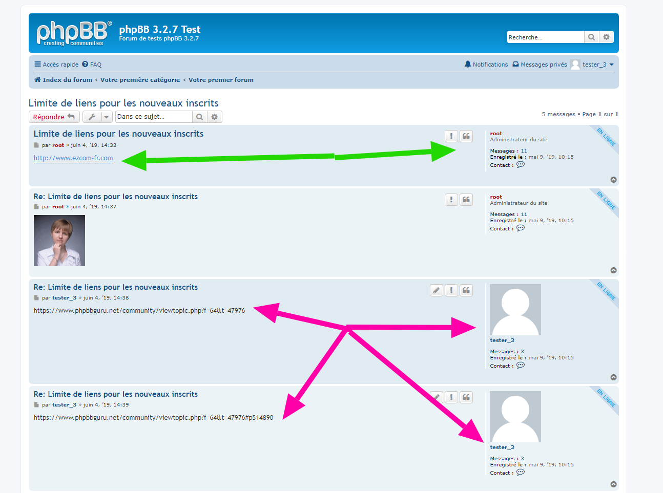The height and width of the screenshot is (493, 663).
Task: Click the Répondre button
Action: coord(54,117)
